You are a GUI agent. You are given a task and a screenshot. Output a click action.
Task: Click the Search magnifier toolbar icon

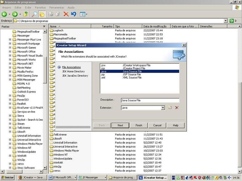(x=34, y=14)
